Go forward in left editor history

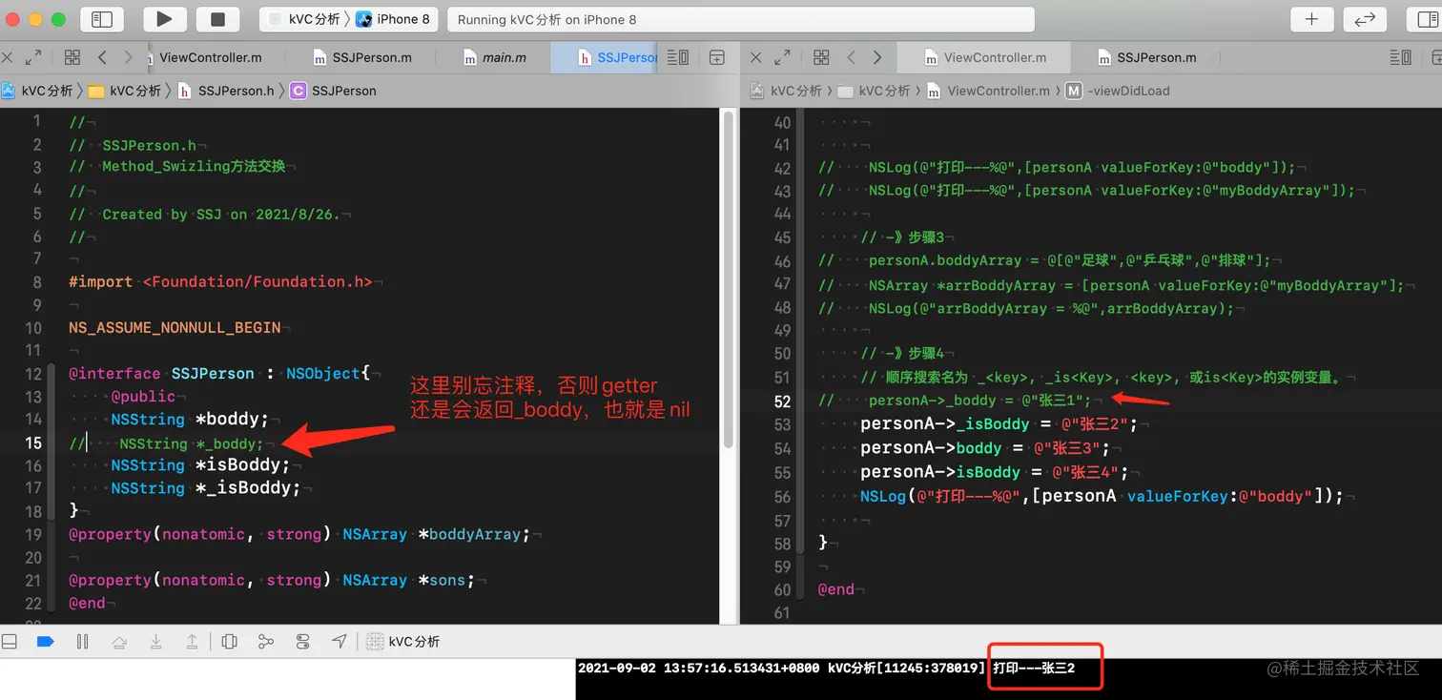click(x=128, y=57)
